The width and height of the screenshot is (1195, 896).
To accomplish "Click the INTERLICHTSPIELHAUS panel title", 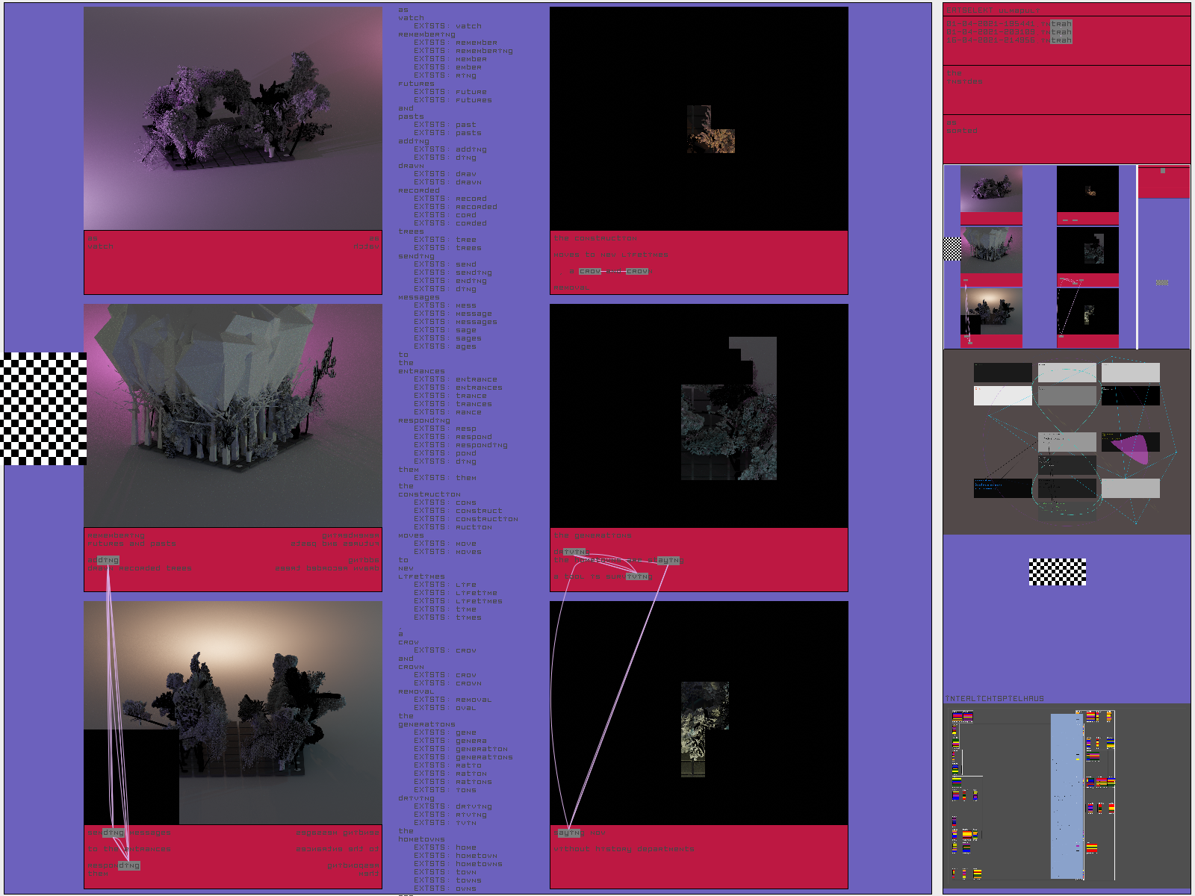I will coord(994,699).
